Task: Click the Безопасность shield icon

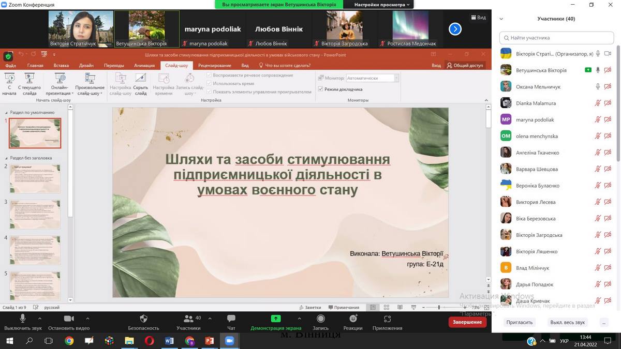Action: pos(144,319)
